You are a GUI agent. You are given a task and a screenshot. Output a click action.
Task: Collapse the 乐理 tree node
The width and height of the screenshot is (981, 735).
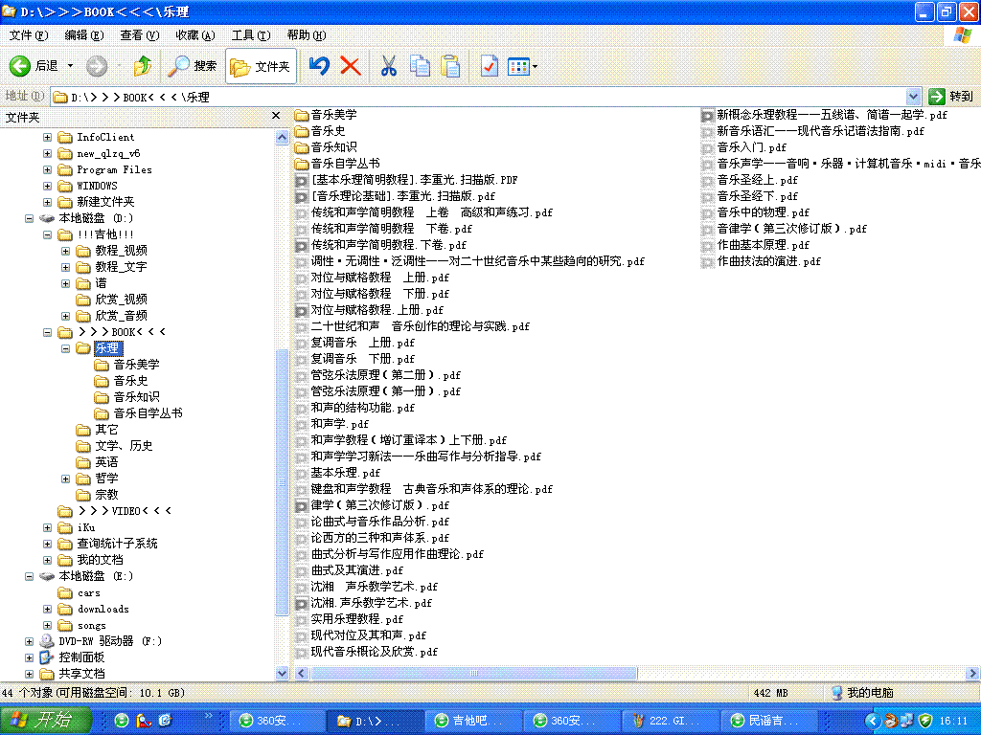tap(65, 348)
